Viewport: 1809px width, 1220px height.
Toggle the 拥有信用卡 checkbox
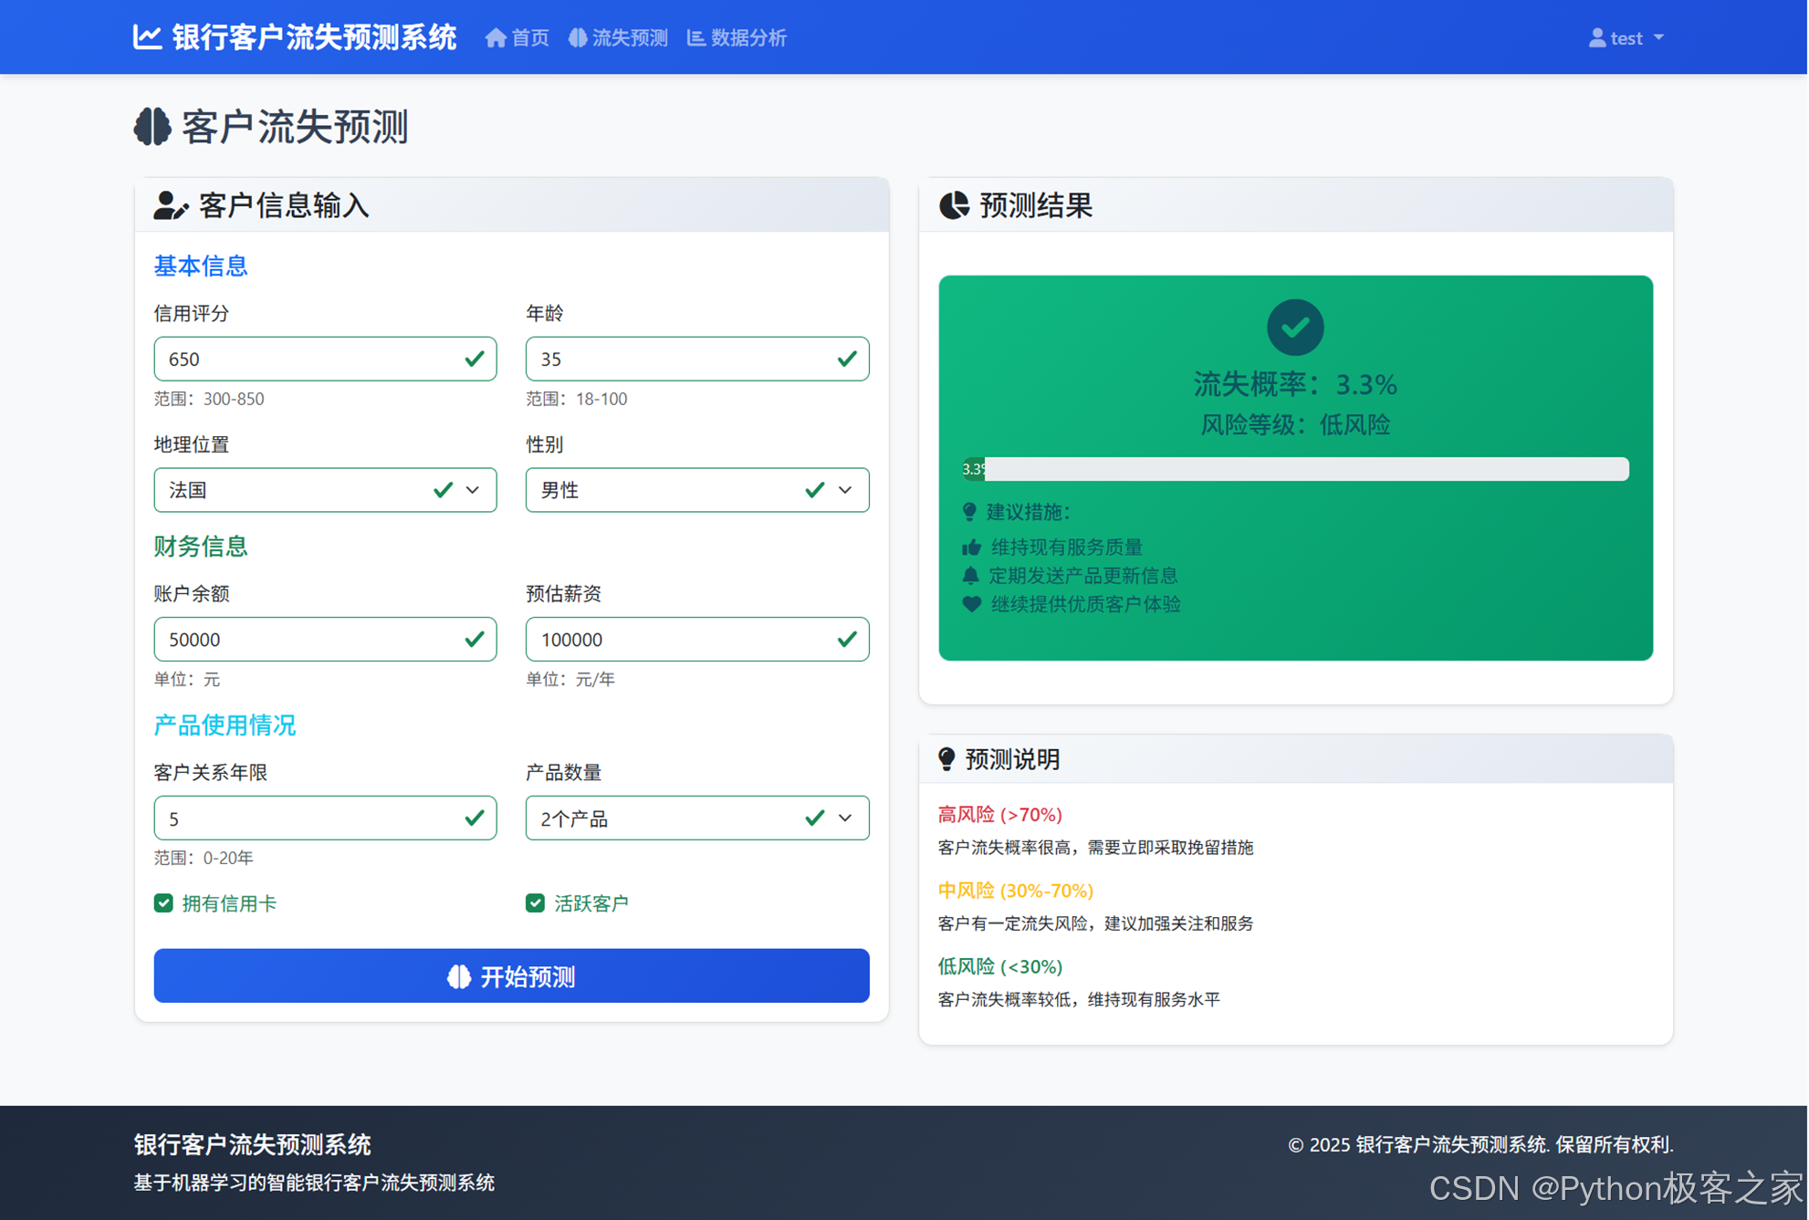(x=164, y=902)
